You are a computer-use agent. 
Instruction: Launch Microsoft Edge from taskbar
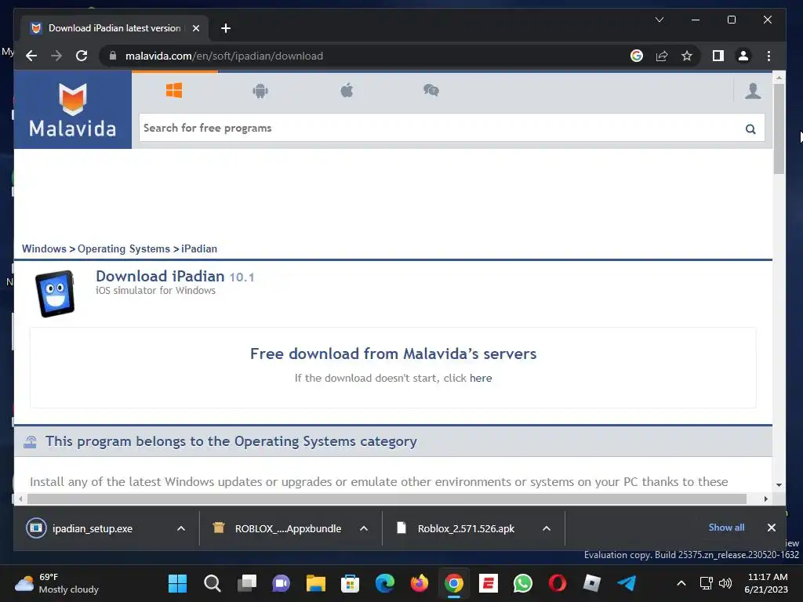(x=384, y=583)
